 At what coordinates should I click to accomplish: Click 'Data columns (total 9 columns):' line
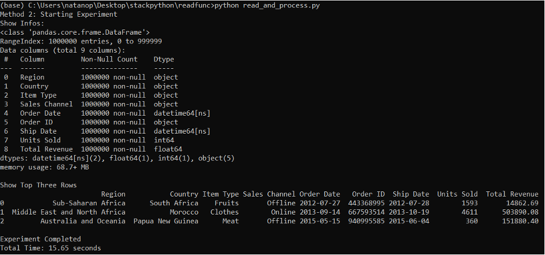tap(63, 50)
